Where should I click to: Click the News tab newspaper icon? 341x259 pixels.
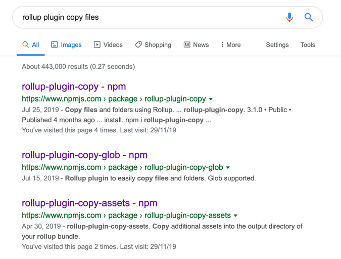[187, 45]
